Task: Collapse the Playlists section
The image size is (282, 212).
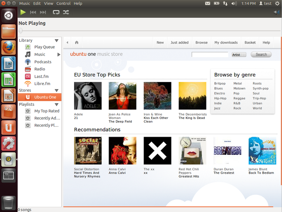Action: [57, 104]
